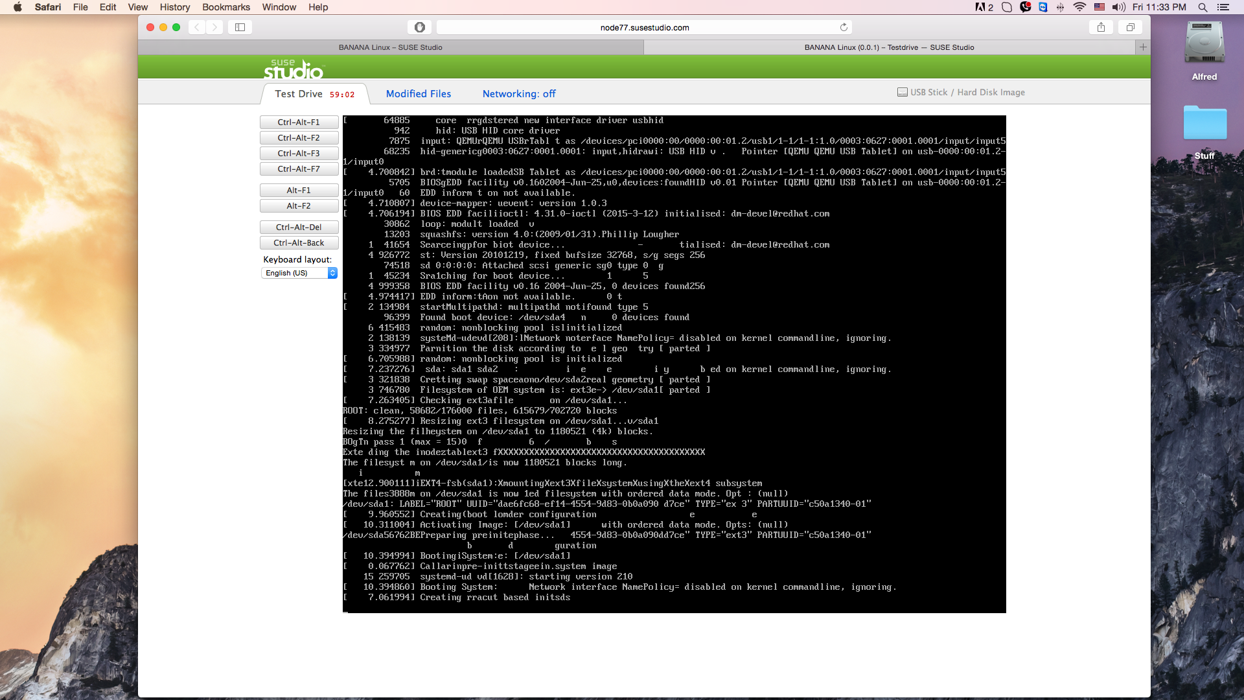Toggle Networking from off to on
The width and height of the screenshot is (1244, 700).
coord(518,94)
